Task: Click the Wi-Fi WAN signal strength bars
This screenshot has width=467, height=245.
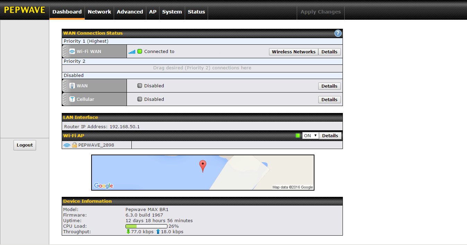Action: [132, 52]
